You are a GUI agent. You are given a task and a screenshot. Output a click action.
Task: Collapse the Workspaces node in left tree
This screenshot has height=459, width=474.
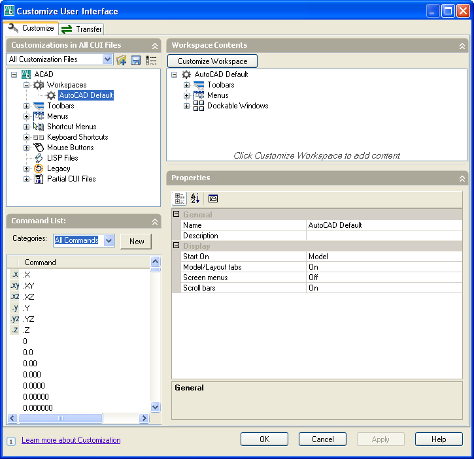(27, 85)
